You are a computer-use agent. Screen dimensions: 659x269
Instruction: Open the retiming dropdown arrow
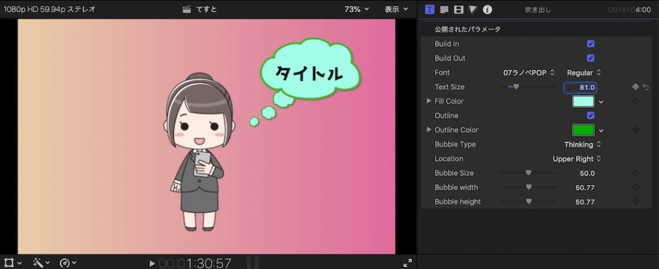pos(74,264)
